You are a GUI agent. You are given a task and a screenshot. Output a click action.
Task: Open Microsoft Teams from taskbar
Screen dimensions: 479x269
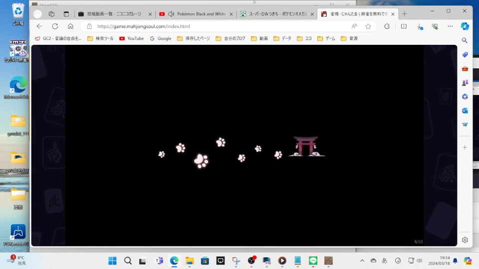tap(159, 261)
